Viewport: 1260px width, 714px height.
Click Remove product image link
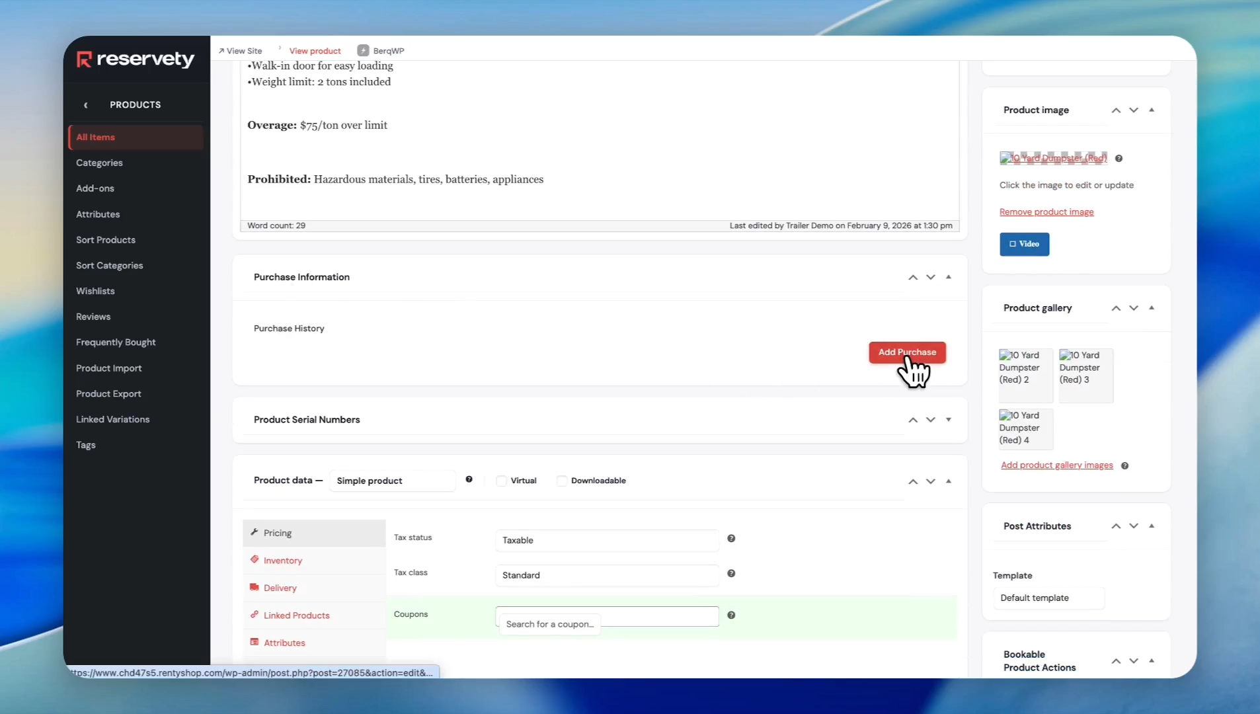coord(1046,212)
